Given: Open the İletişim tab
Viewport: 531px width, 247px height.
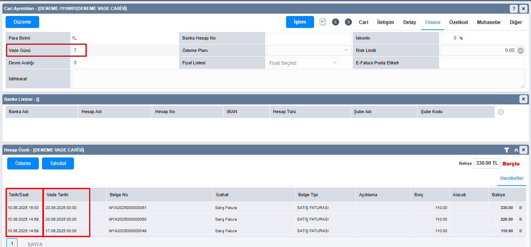Looking at the screenshot, I should click(386, 22).
